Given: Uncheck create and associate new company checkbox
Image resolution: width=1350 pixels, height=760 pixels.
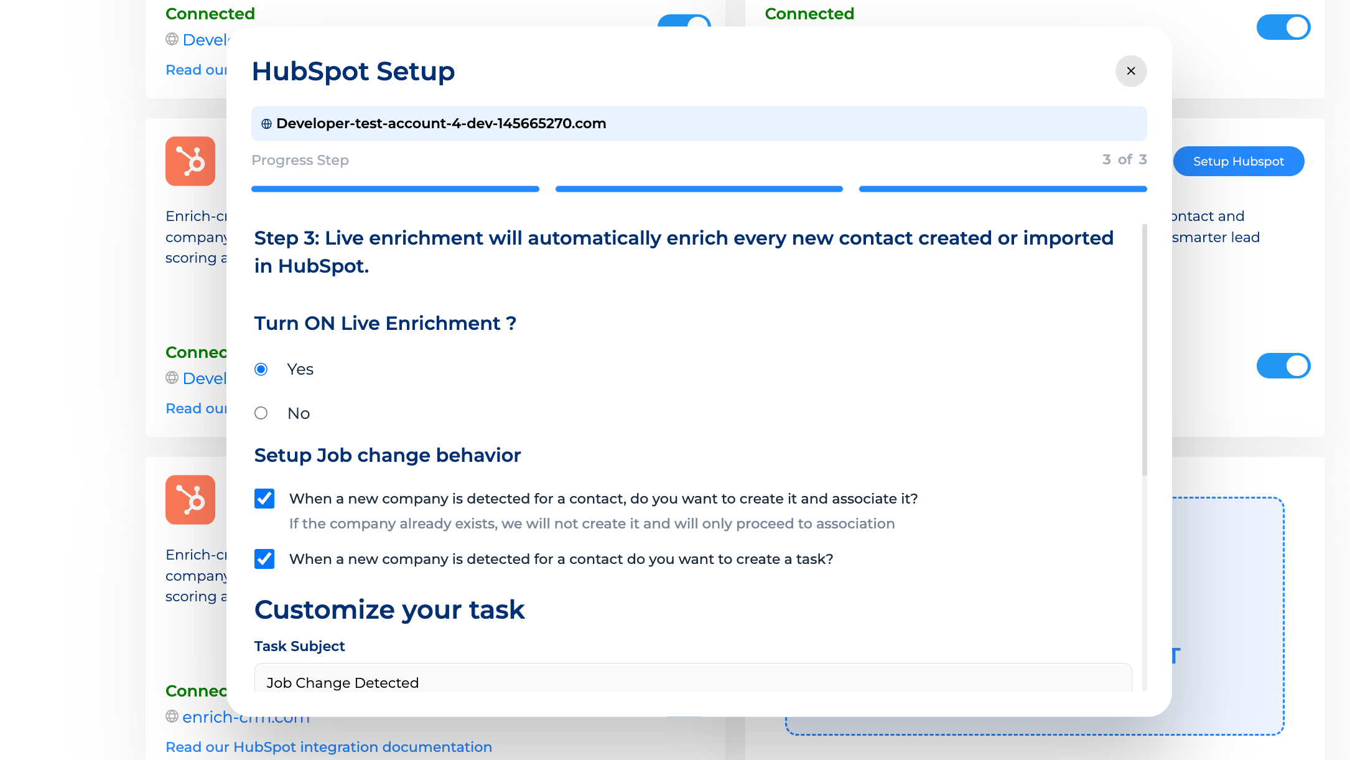Looking at the screenshot, I should coord(264,499).
